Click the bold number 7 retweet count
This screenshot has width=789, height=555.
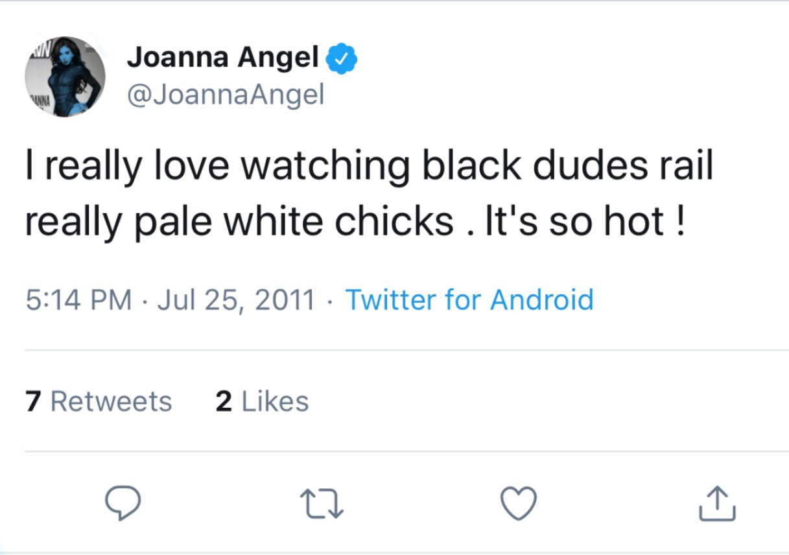pyautogui.click(x=33, y=401)
